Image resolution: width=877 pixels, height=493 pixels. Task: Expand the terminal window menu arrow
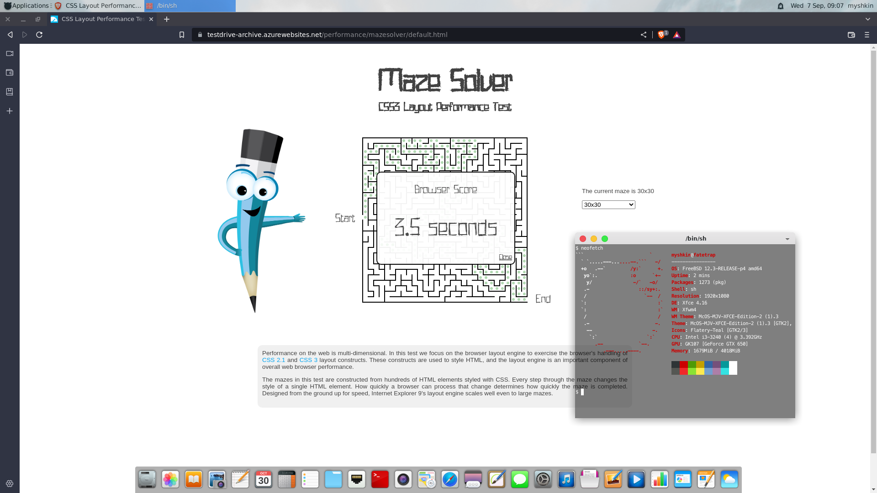click(787, 239)
